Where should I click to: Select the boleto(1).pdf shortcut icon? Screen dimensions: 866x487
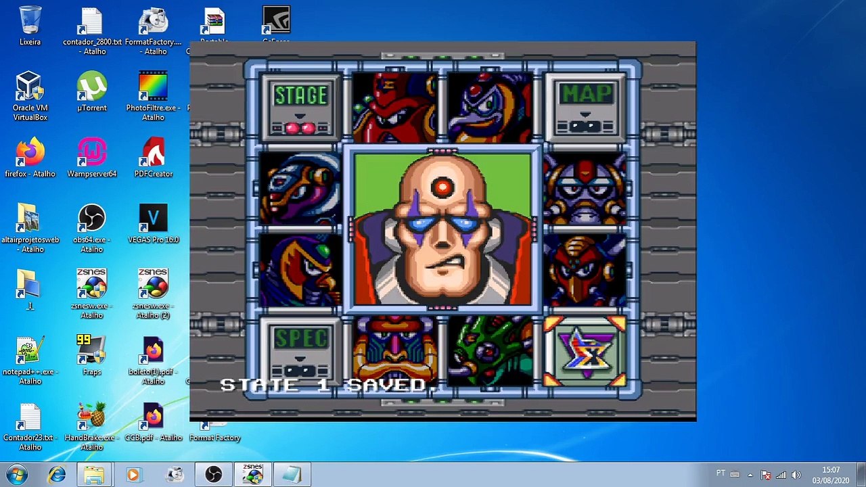point(154,360)
